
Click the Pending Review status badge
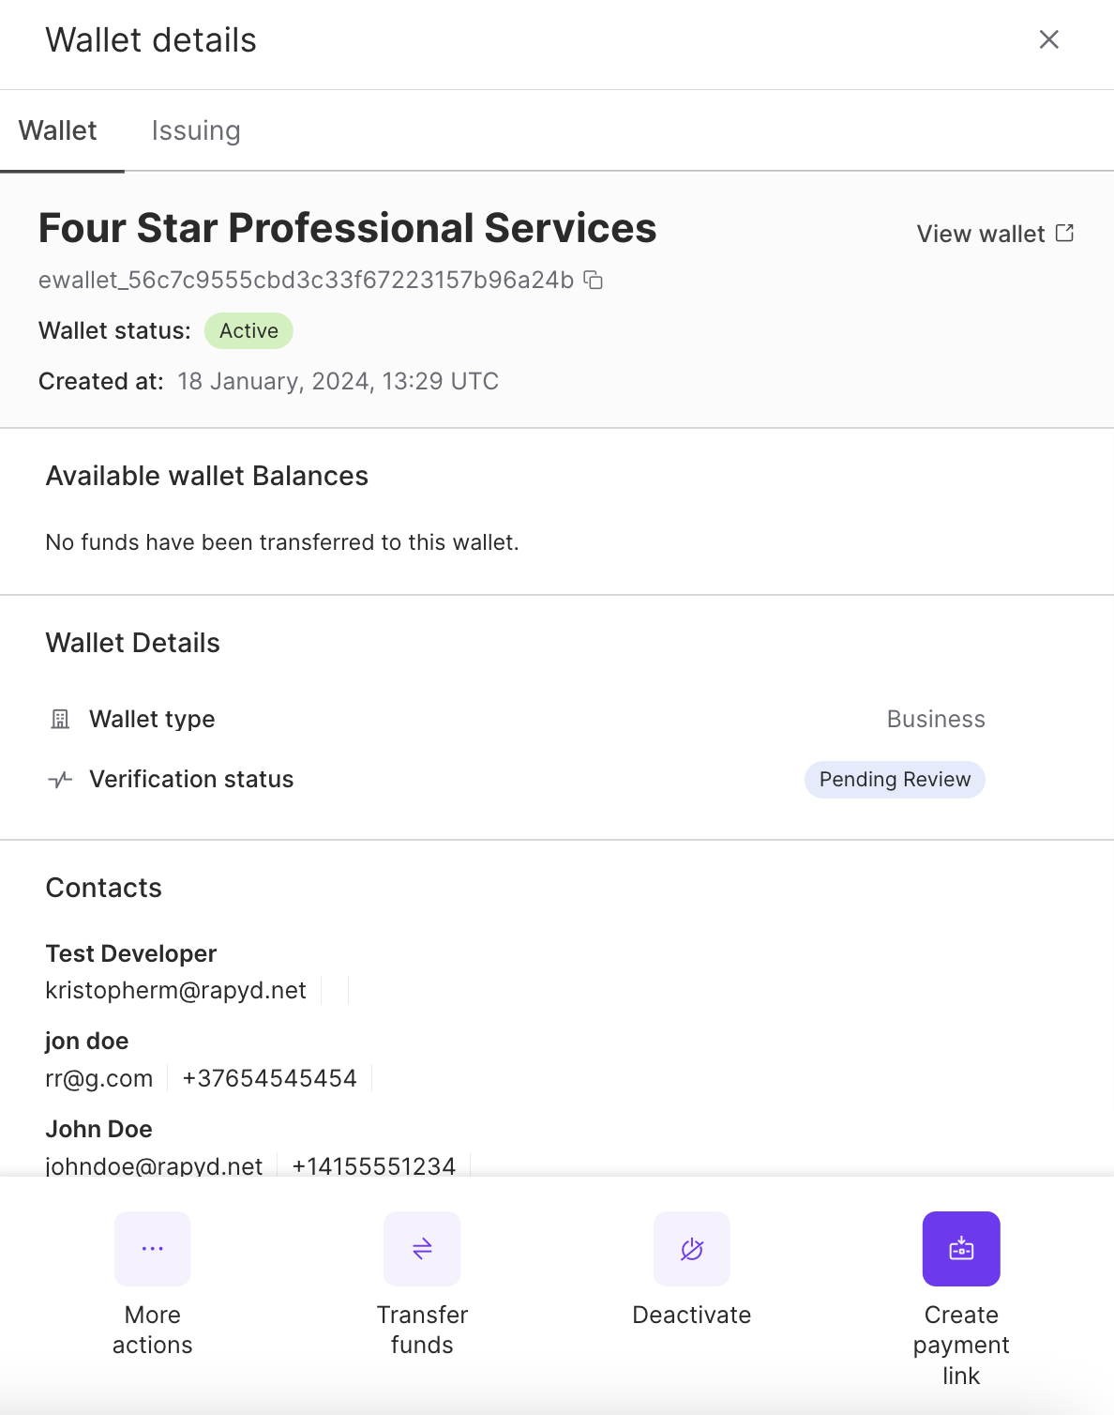coord(895,780)
